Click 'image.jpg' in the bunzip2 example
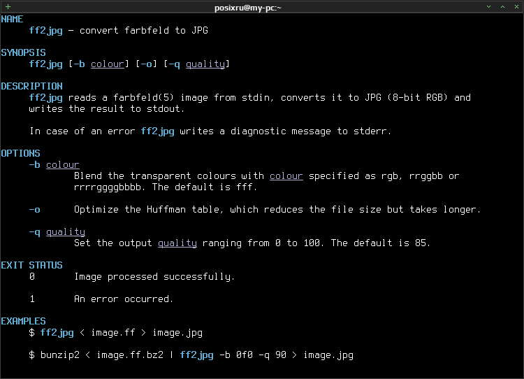524x379 pixels. [x=328, y=355]
